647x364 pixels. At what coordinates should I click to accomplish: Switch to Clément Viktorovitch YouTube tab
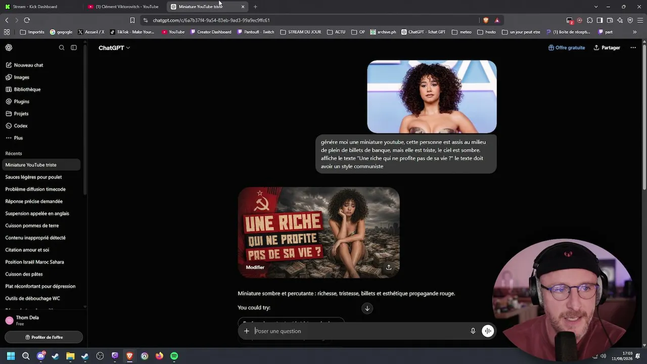pos(125,7)
